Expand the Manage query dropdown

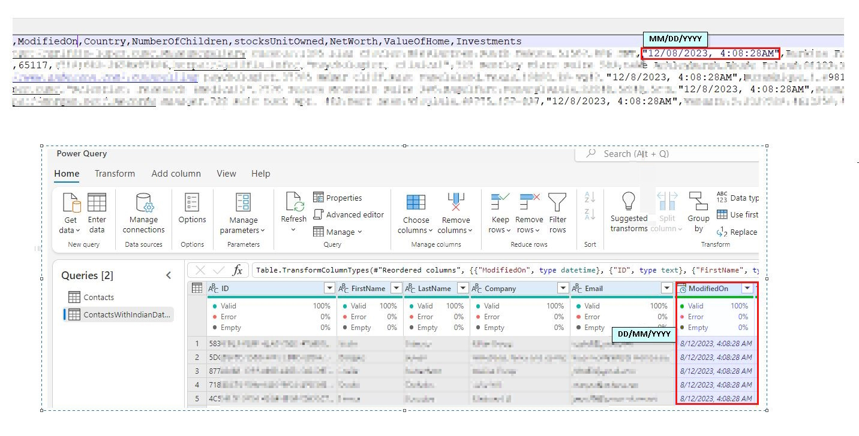pyautogui.click(x=338, y=232)
